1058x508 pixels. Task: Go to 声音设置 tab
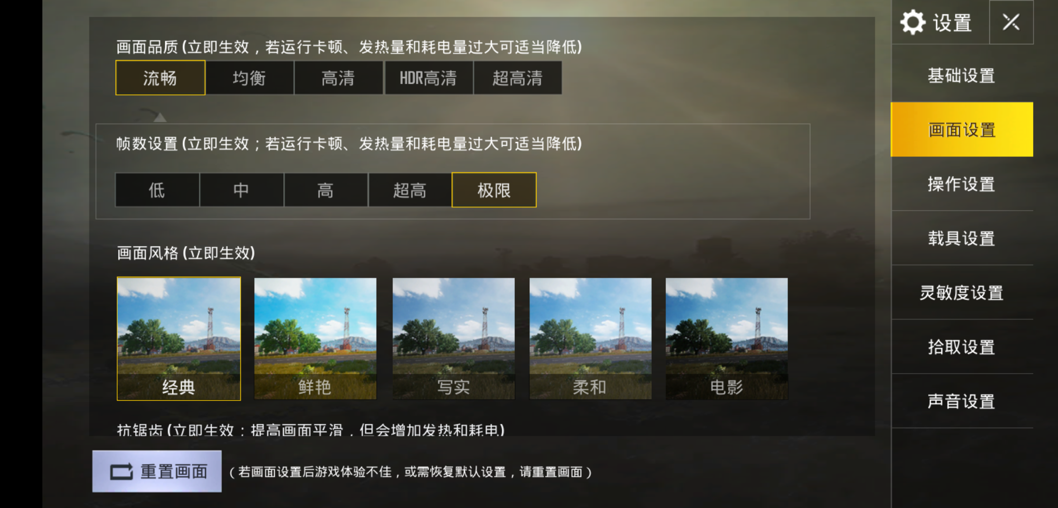[x=962, y=401]
